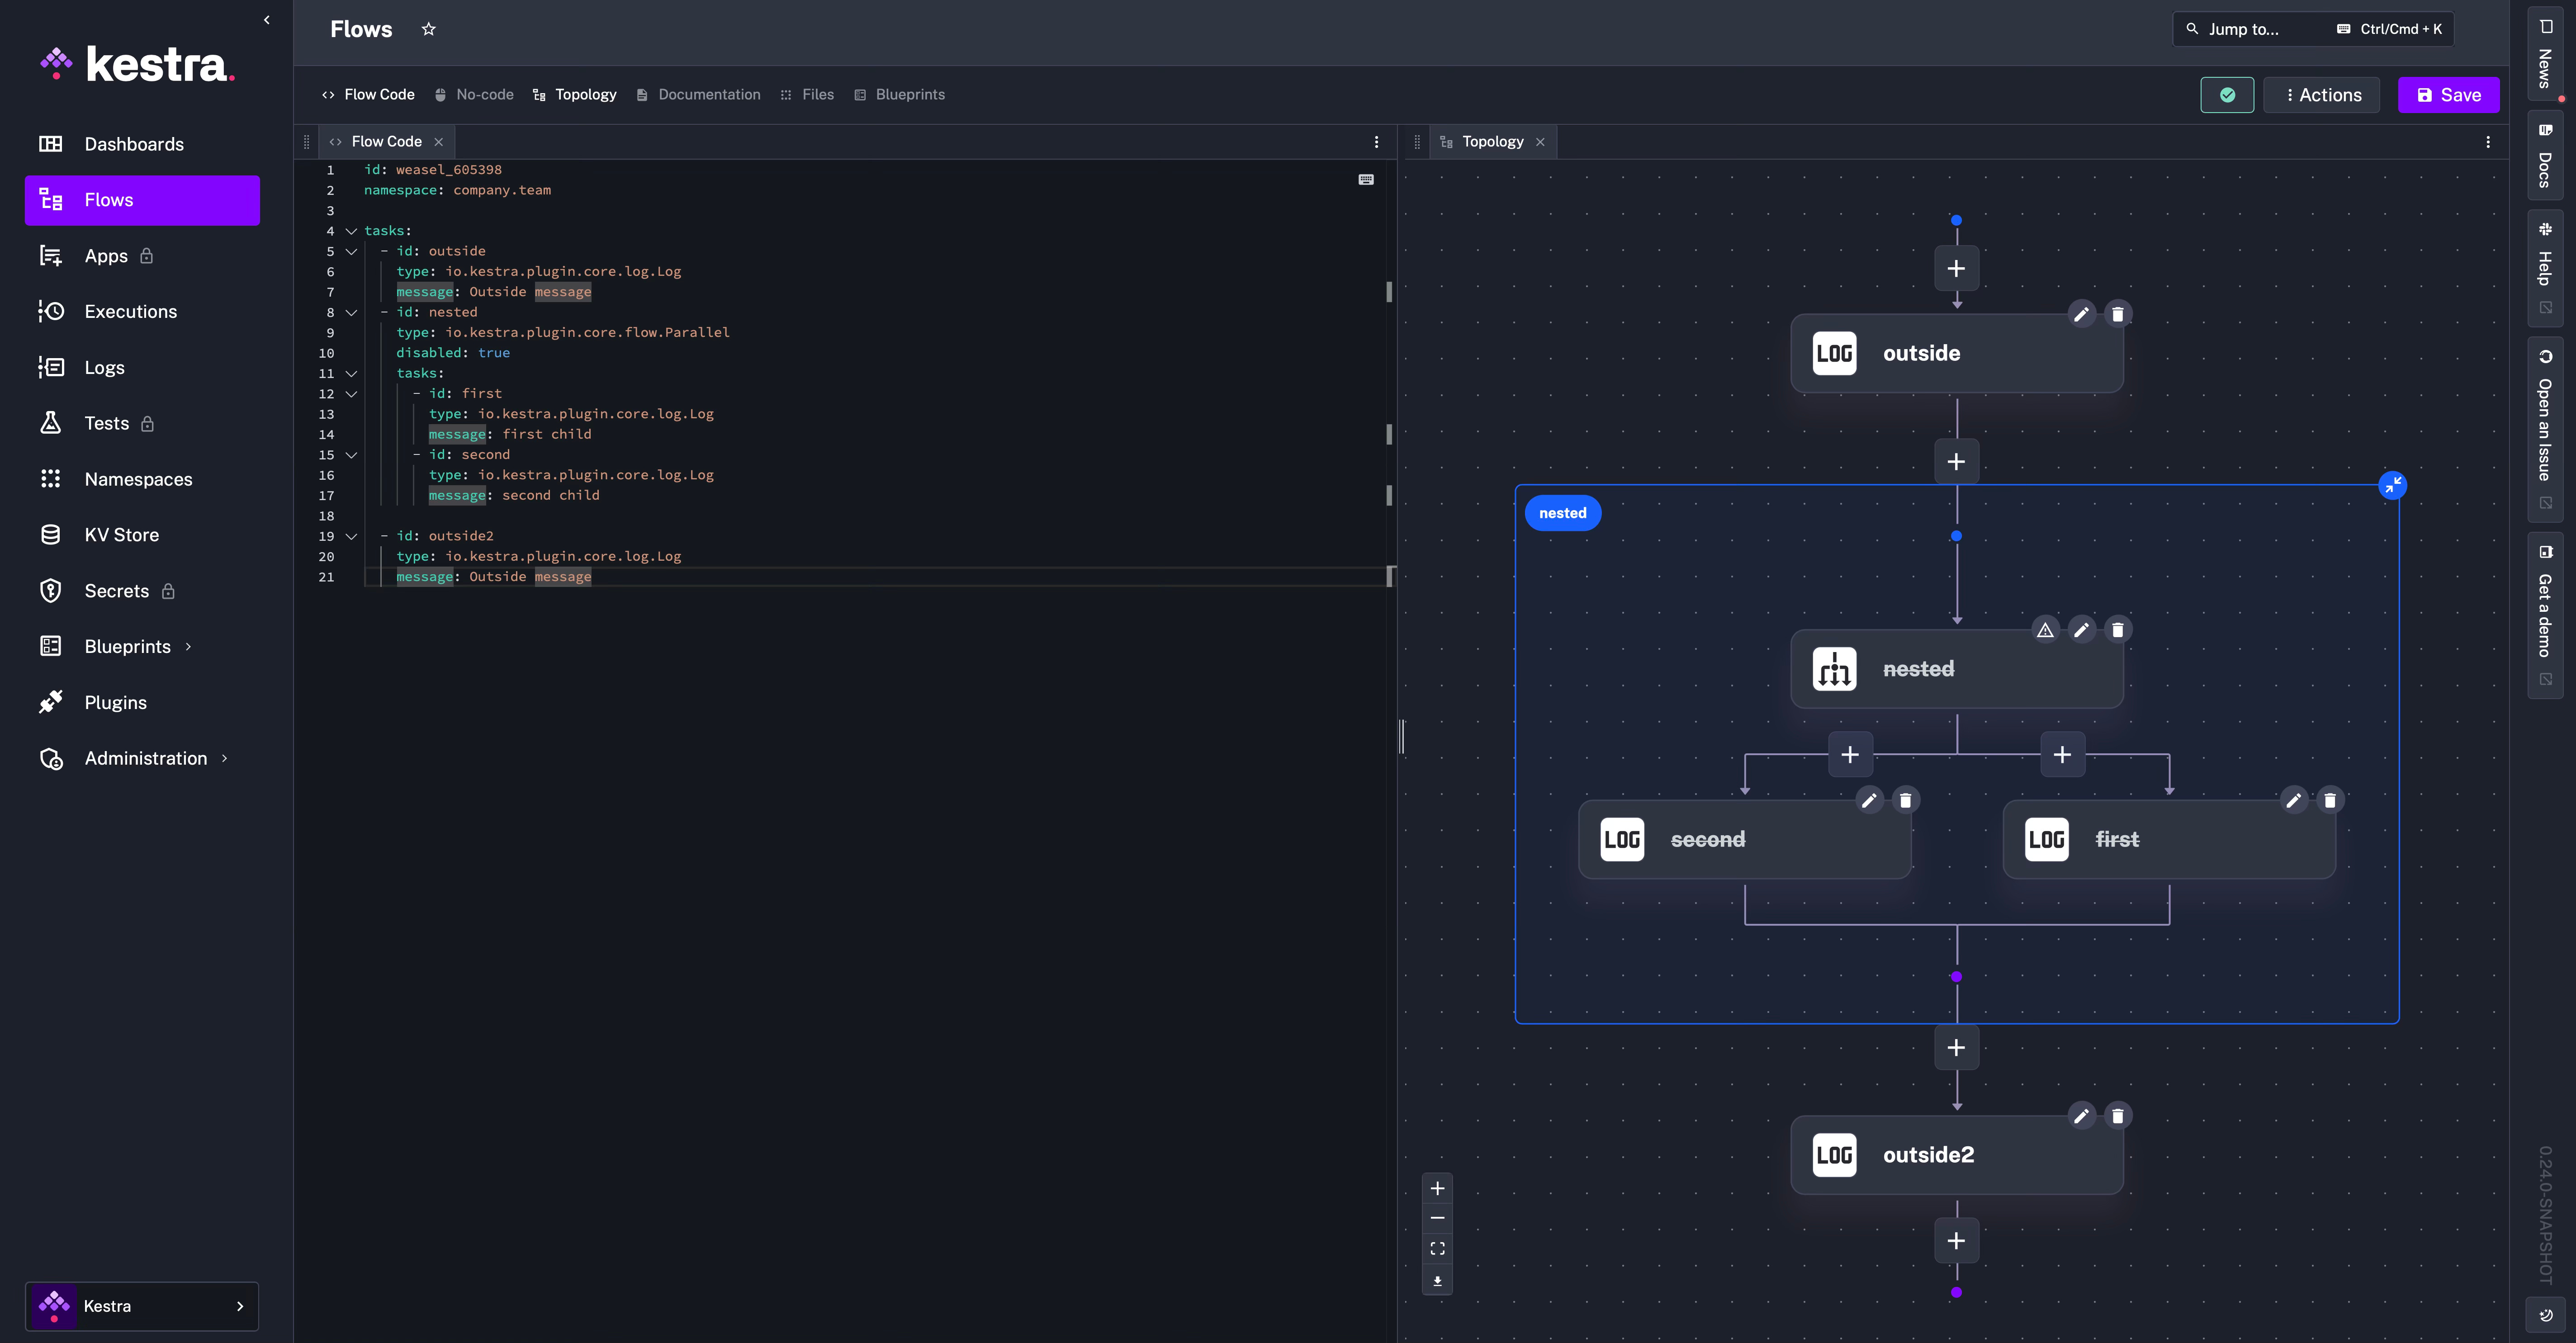Open KV Store page
This screenshot has height=1343, width=2576.
click(142, 535)
